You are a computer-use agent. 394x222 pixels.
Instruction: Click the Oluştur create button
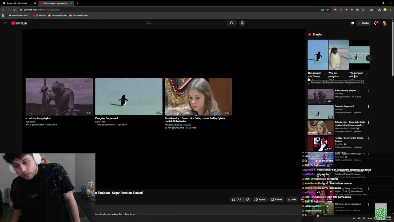coord(363,23)
